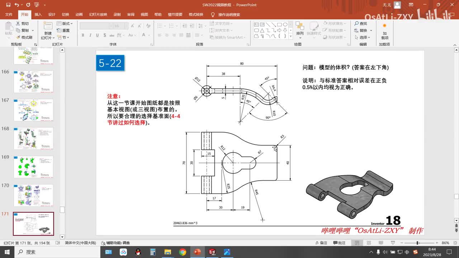Toggle text shadow S button
This screenshot has height=258, width=459.
[104, 35]
